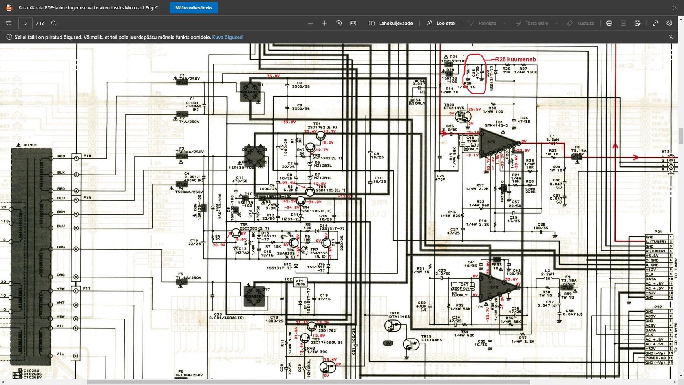The width and height of the screenshot is (684, 385).
Task: Enter full screen mode
Action: pos(655,23)
